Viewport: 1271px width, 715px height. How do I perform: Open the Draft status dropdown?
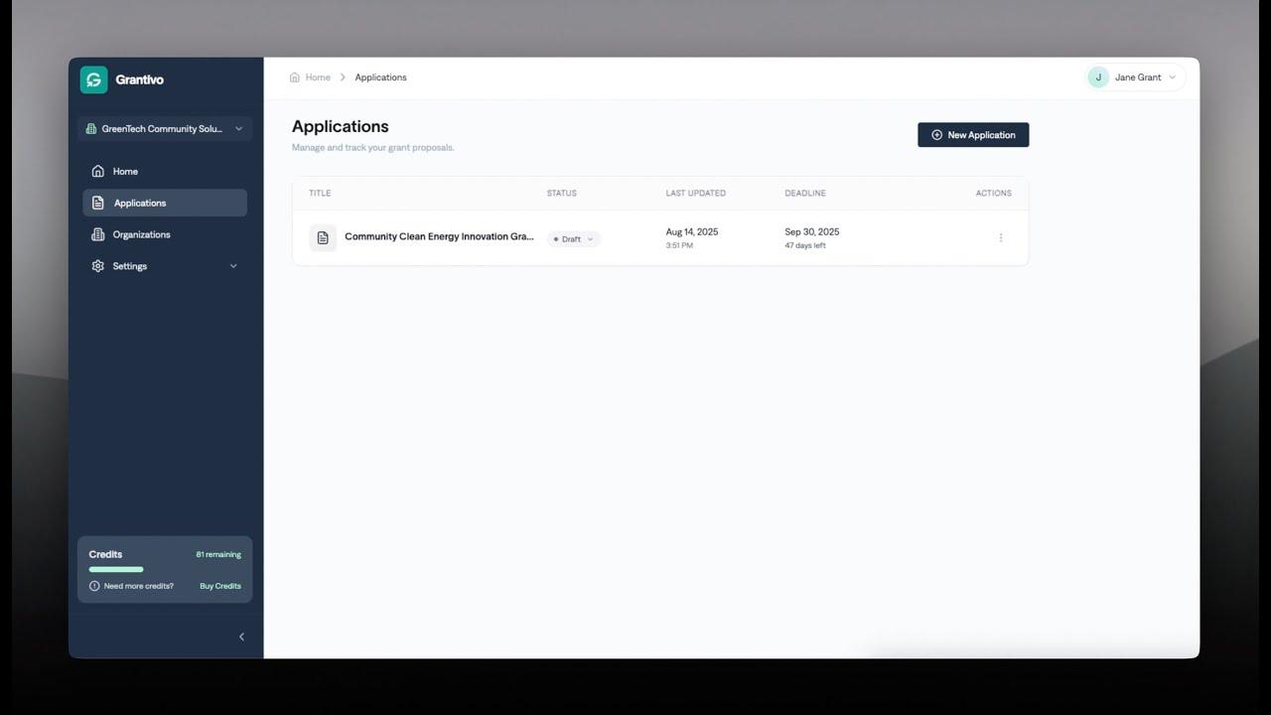[x=573, y=239]
